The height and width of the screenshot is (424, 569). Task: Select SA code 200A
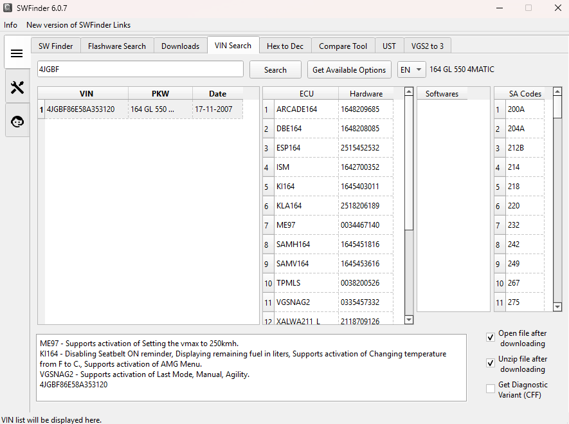(x=525, y=109)
